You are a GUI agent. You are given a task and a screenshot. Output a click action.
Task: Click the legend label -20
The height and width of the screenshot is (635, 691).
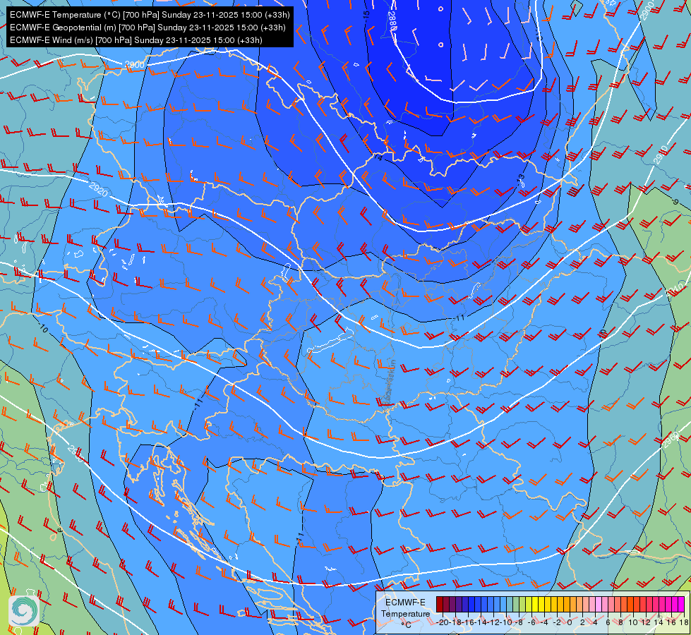[x=443, y=622]
